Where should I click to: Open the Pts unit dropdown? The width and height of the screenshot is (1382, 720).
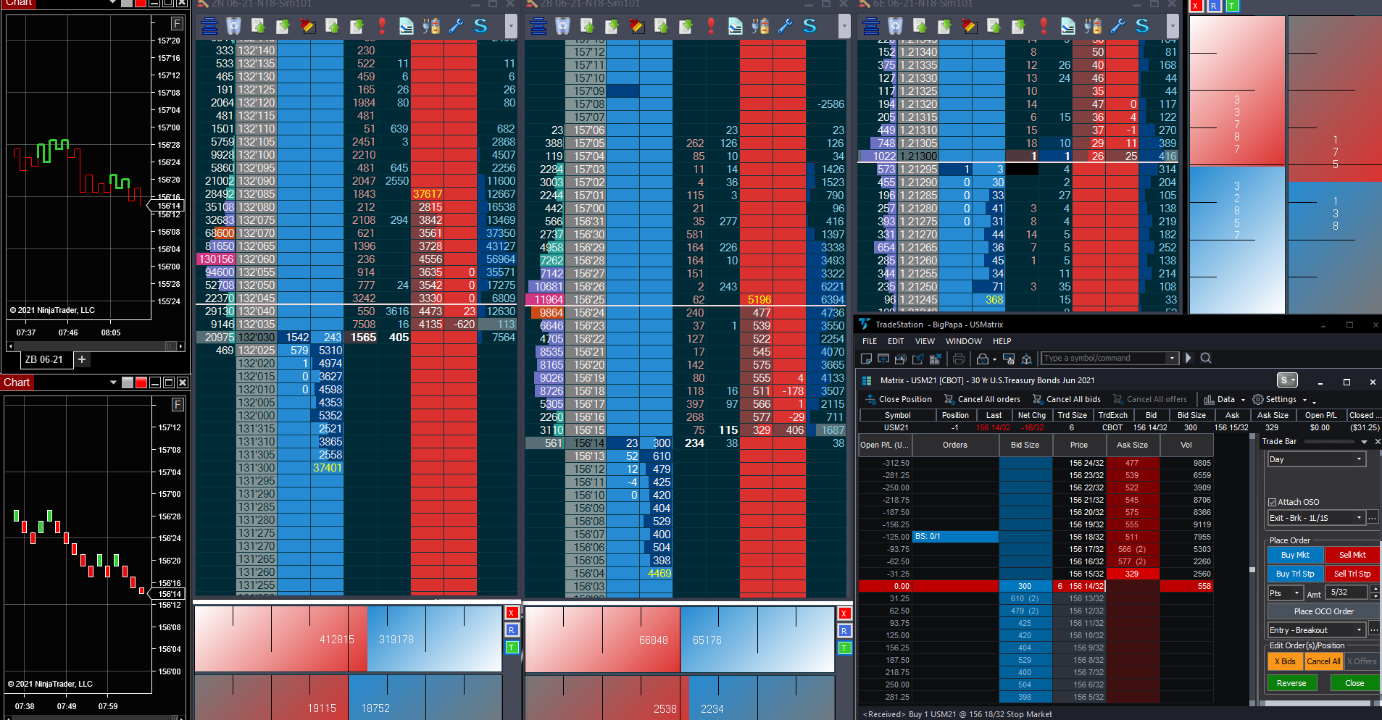point(1285,593)
